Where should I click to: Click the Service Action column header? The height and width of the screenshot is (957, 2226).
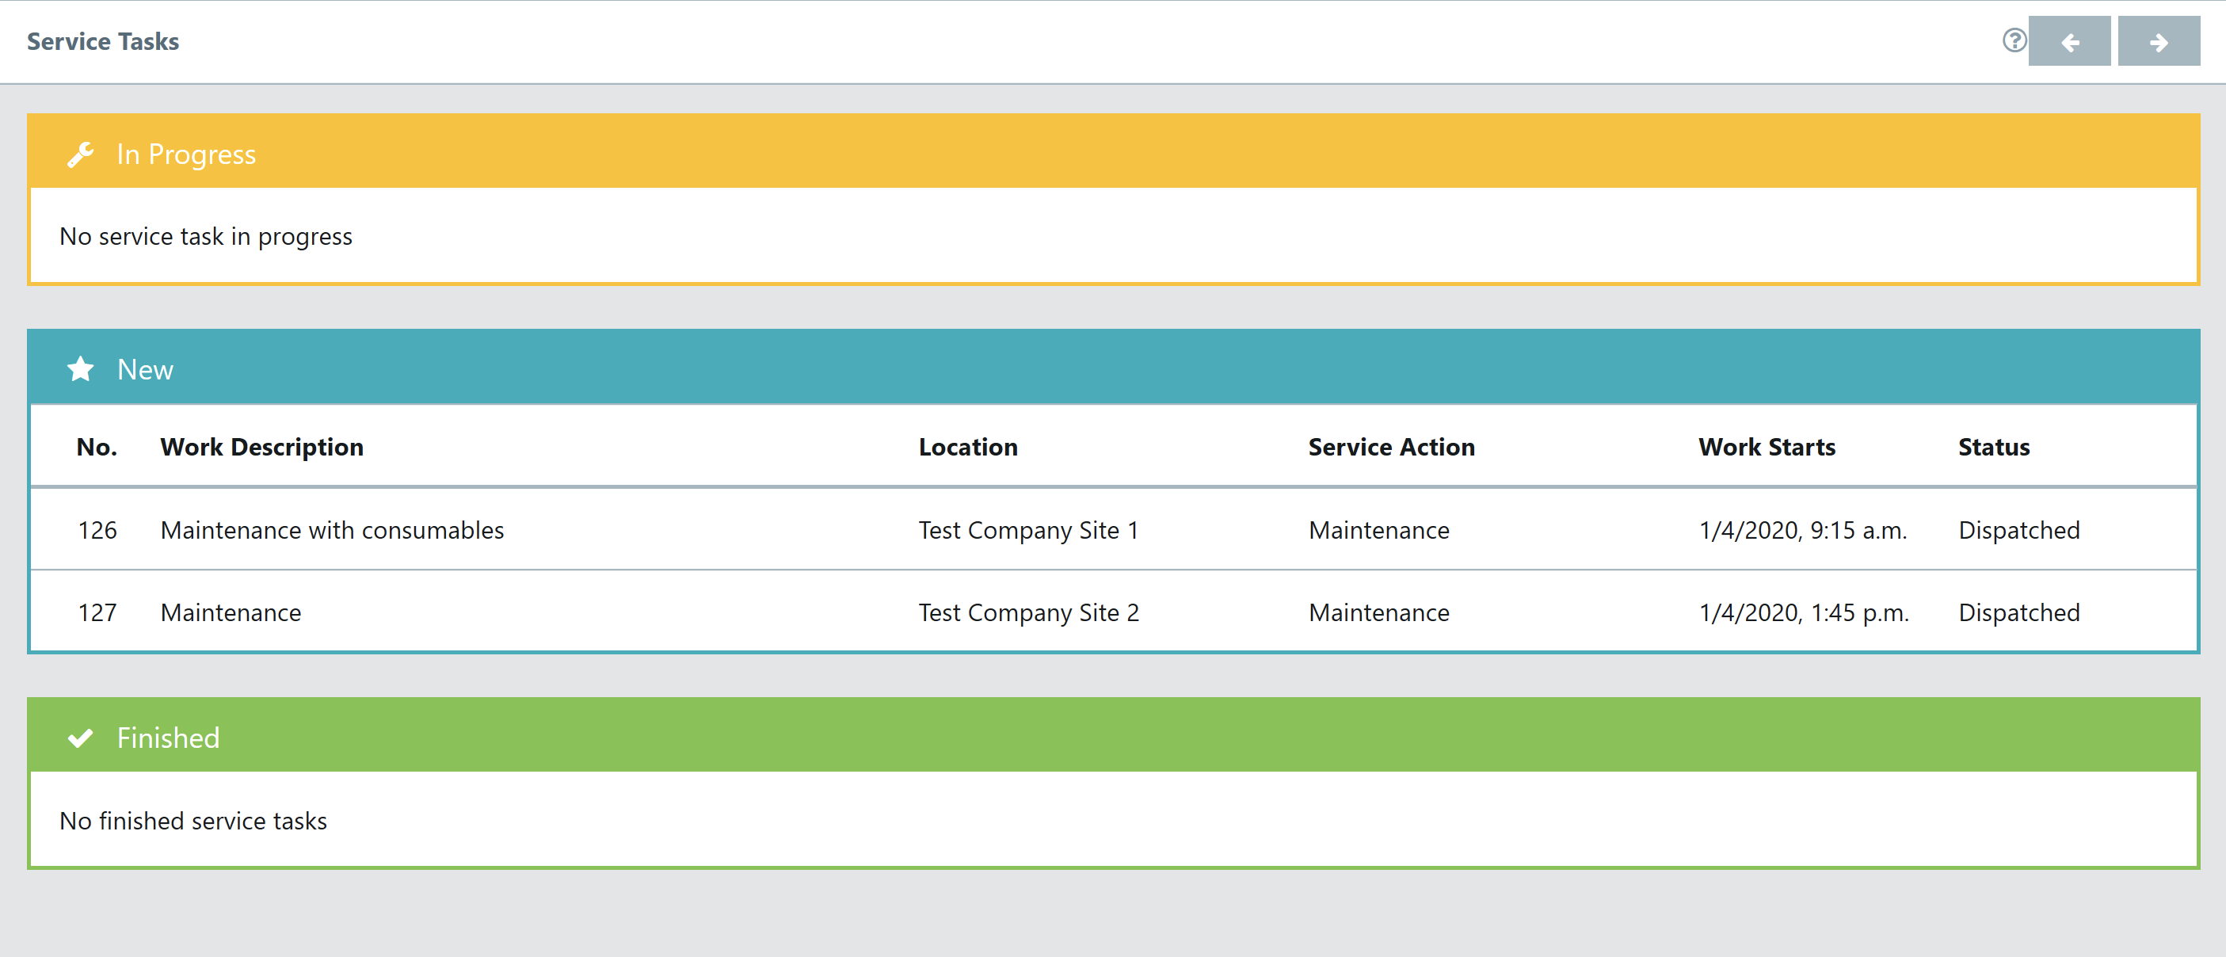pos(1390,447)
